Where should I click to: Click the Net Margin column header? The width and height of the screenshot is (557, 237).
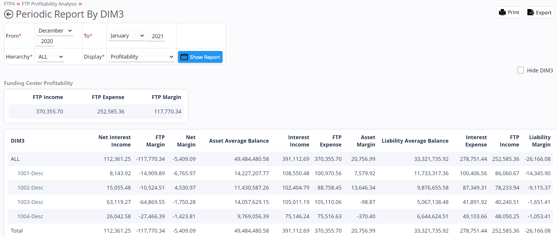tap(186, 141)
